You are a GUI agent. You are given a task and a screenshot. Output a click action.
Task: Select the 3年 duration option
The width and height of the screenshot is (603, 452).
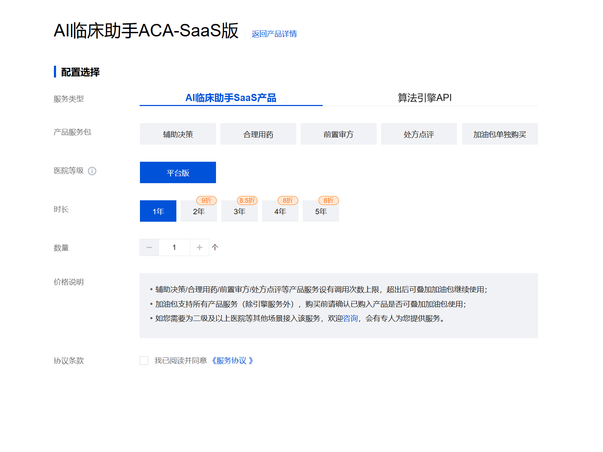240,211
